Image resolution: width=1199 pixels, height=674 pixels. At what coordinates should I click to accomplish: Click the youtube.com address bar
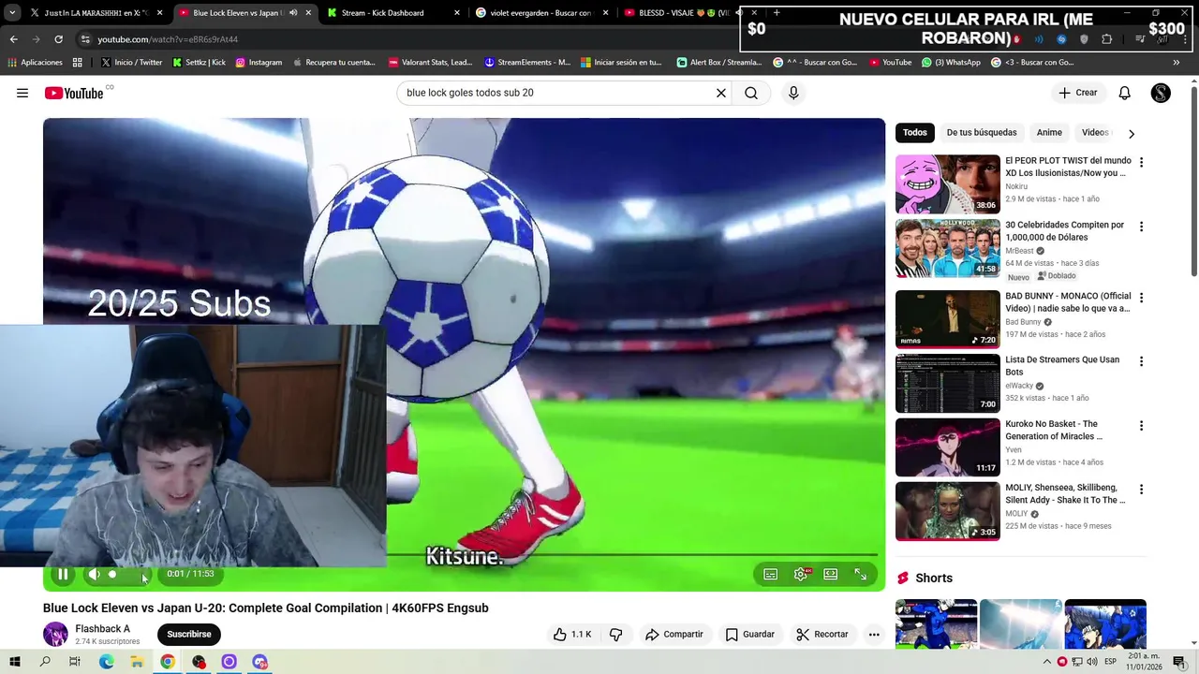(403, 39)
